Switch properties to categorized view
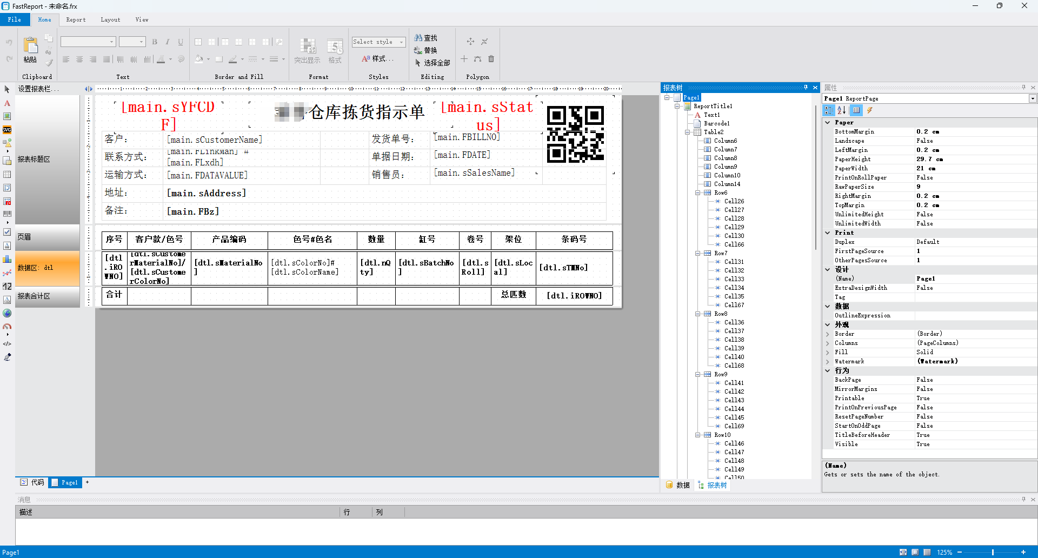 pyautogui.click(x=829, y=110)
